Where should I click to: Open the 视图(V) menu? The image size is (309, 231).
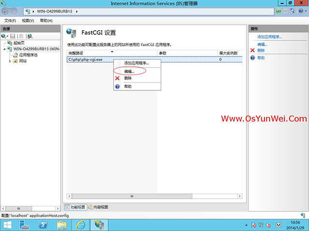click(x=28, y=21)
